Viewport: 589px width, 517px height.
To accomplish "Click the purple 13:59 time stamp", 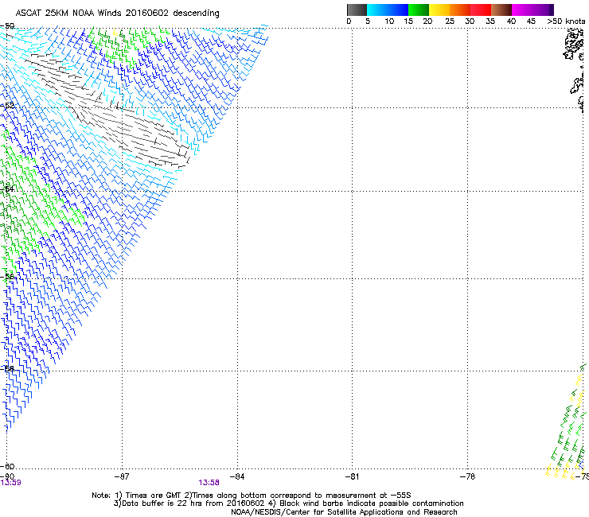I will 11,483.
